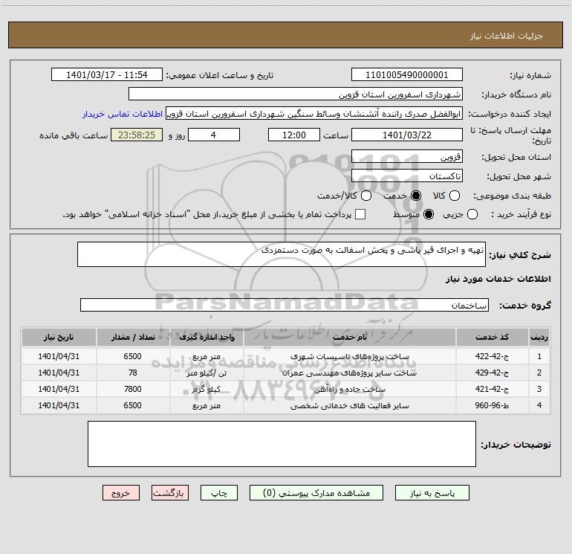572x554 pixels.
Task: Click the کد خدمت column header
Action: (x=492, y=337)
